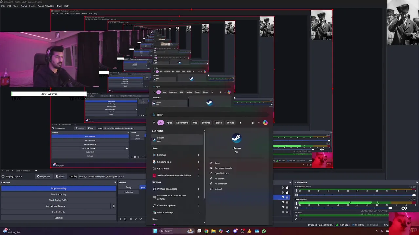
Task: Open File Explorer from the taskbar
Action: (213, 231)
